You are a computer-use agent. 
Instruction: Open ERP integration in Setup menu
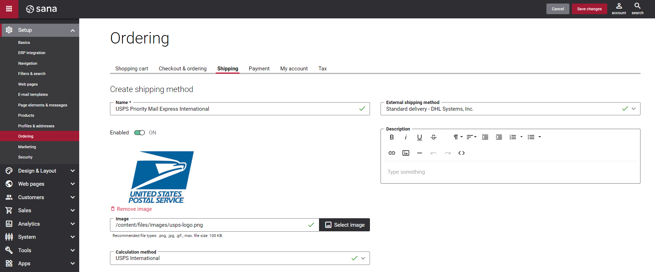pyautogui.click(x=32, y=53)
